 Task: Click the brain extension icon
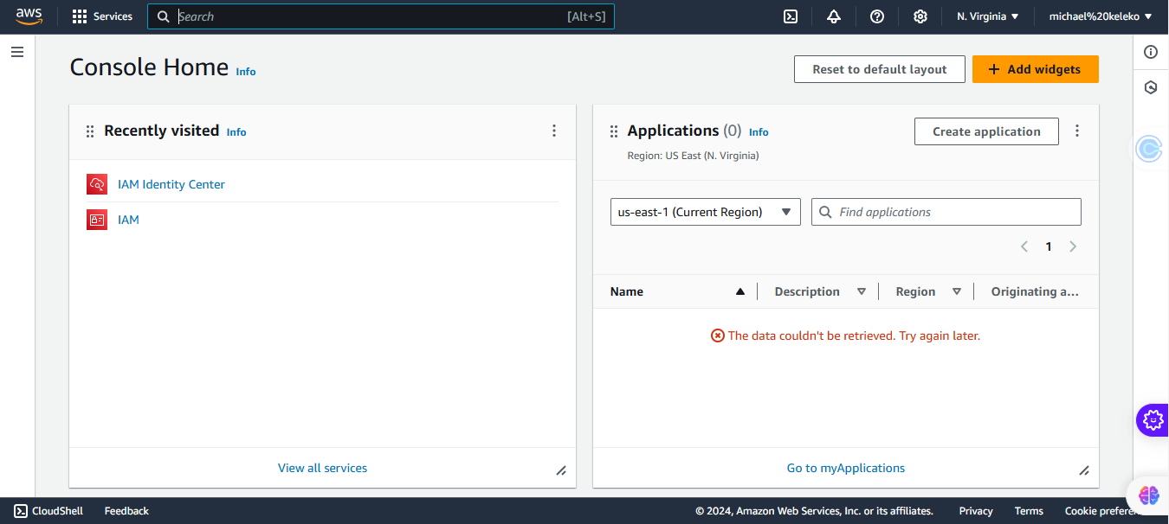coord(1149,495)
